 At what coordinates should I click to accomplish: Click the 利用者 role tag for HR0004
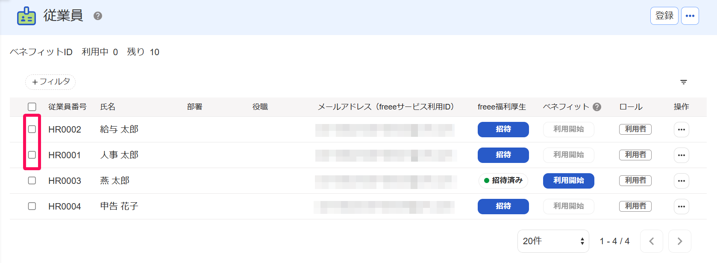[635, 206]
